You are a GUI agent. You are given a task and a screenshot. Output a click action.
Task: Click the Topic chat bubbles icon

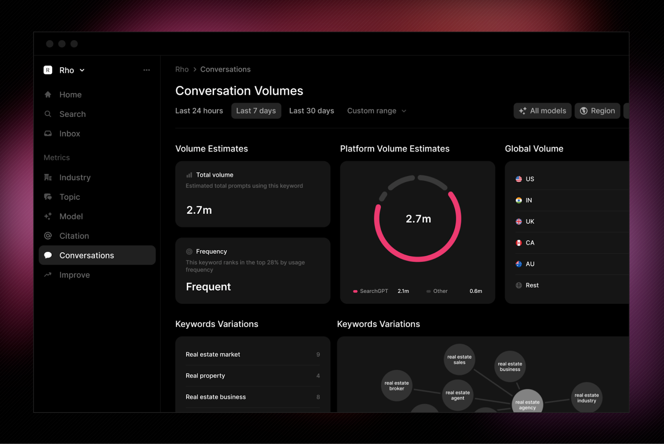tap(48, 197)
